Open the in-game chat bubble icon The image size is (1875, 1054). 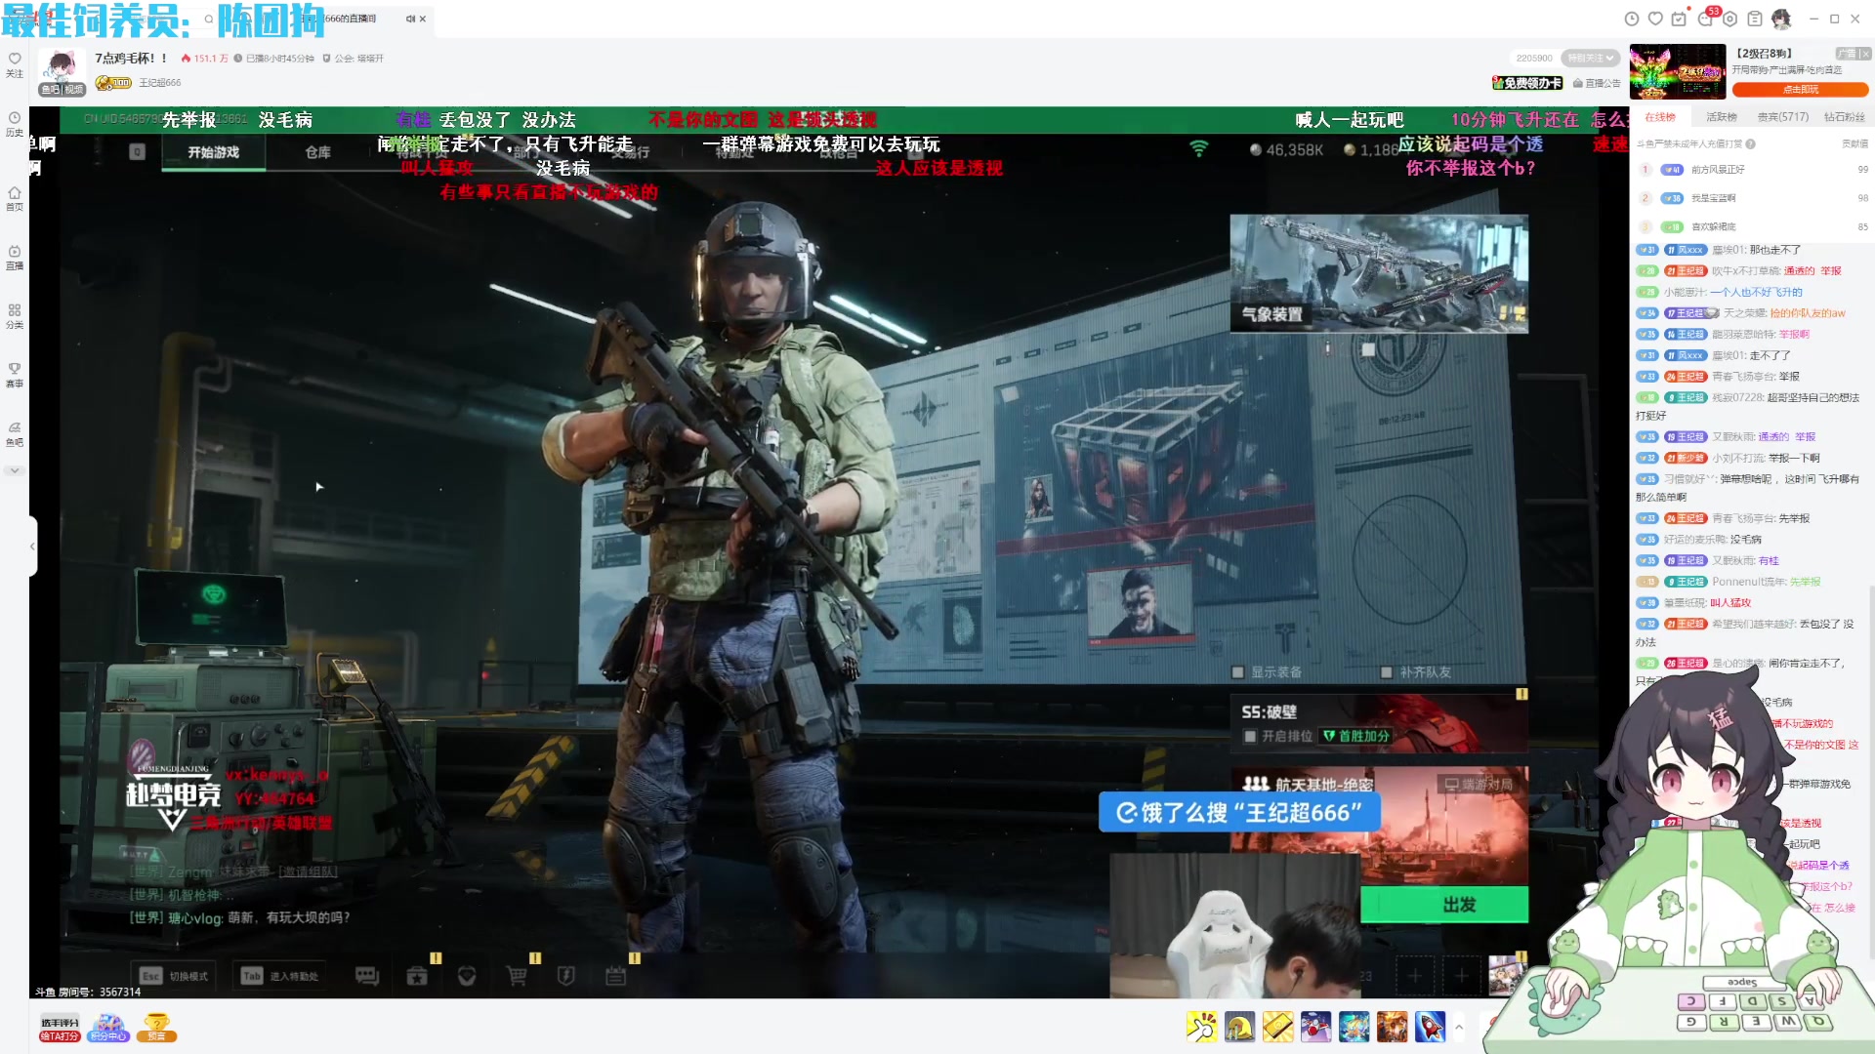coord(367,976)
